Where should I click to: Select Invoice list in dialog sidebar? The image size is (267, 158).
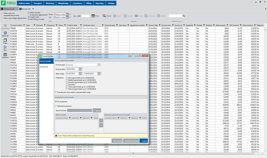pyautogui.click(x=44, y=67)
